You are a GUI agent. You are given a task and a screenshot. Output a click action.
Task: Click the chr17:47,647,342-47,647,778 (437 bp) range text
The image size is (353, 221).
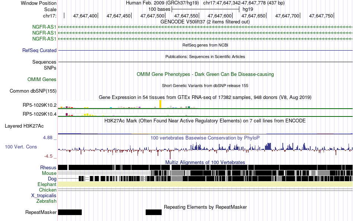[x=244, y=3]
